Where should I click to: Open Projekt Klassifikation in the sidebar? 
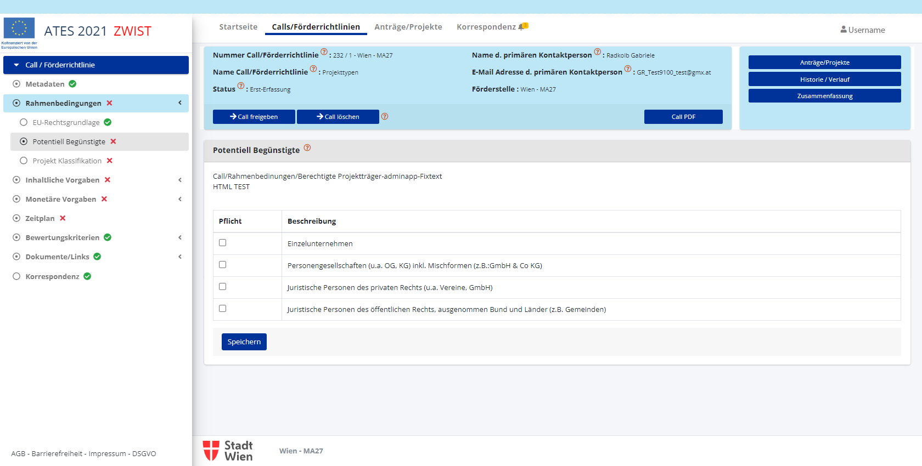pos(67,161)
